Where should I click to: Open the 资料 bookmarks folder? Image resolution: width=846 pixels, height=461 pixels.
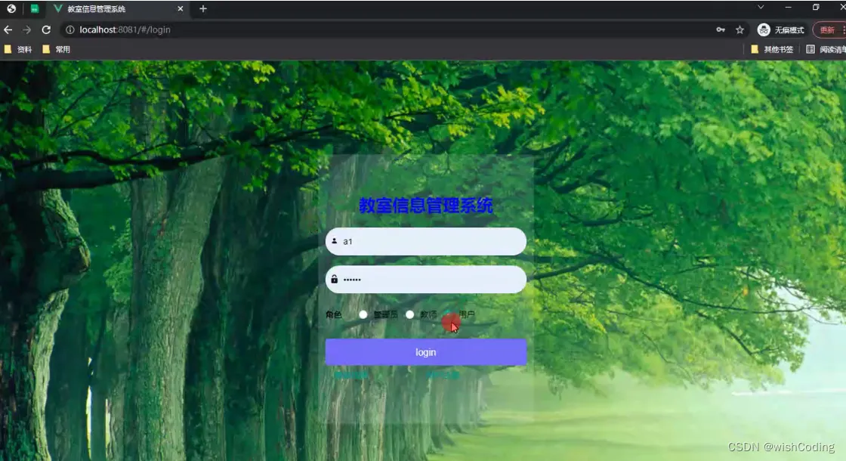[x=18, y=49]
